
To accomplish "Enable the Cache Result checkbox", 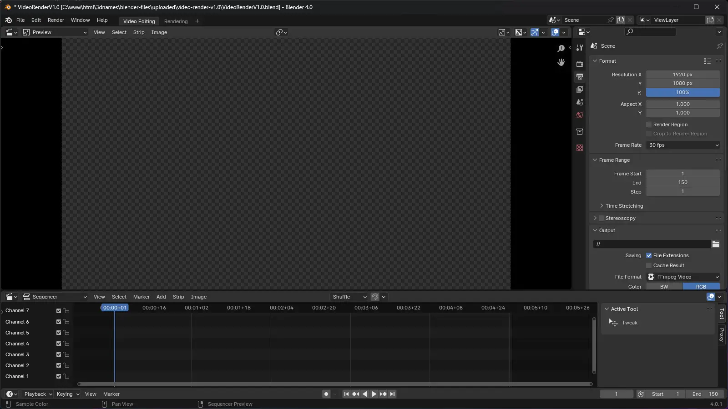I will [x=649, y=265].
